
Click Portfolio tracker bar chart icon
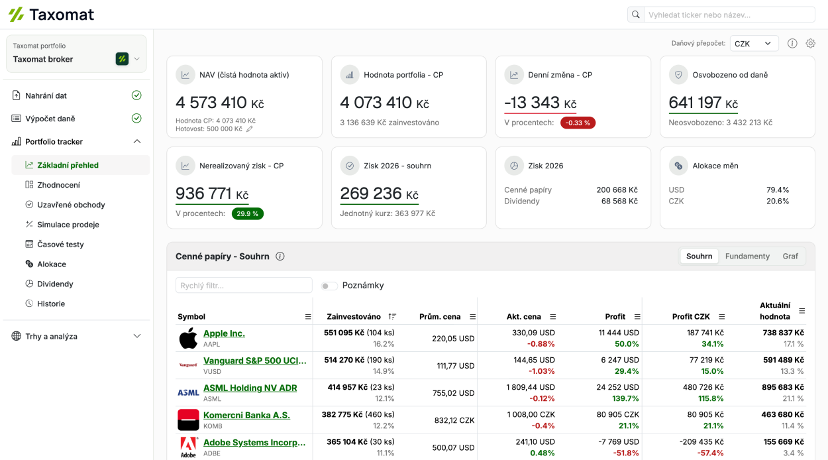pyautogui.click(x=17, y=141)
